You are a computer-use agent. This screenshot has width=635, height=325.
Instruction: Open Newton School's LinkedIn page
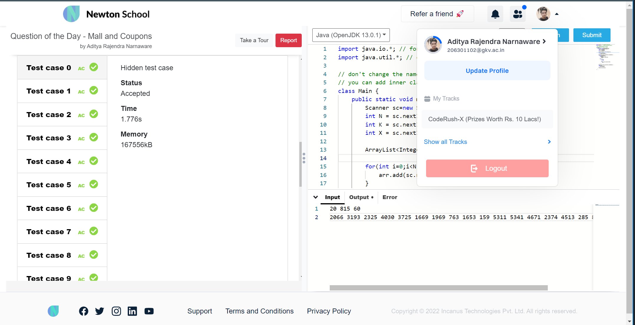(x=132, y=311)
